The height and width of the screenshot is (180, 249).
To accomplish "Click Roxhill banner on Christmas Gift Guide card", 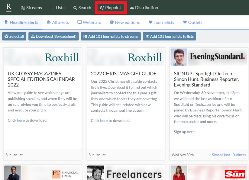I will (126, 57).
